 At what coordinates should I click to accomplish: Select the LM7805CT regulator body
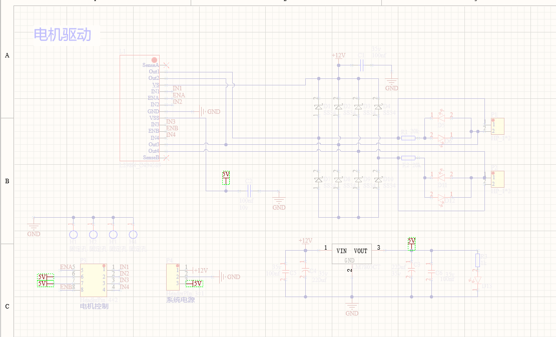(352, 254)
